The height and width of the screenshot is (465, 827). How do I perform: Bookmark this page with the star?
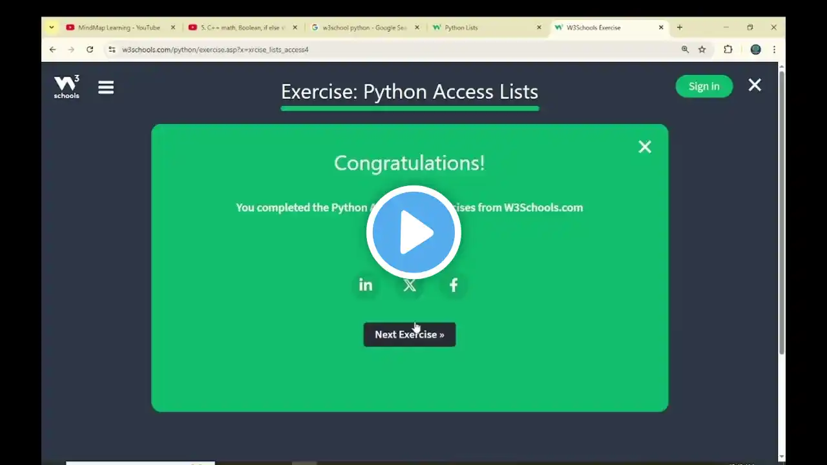point(702,49)
